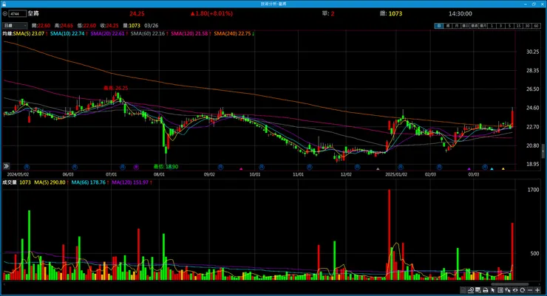Click the purple triangle marker before 03/03
The width and height of the screenshot is (547, 296).
tap(469, 169)
